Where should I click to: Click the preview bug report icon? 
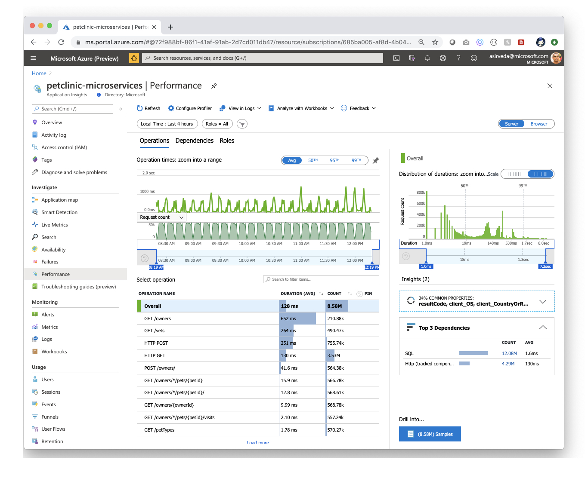point(134,58)
